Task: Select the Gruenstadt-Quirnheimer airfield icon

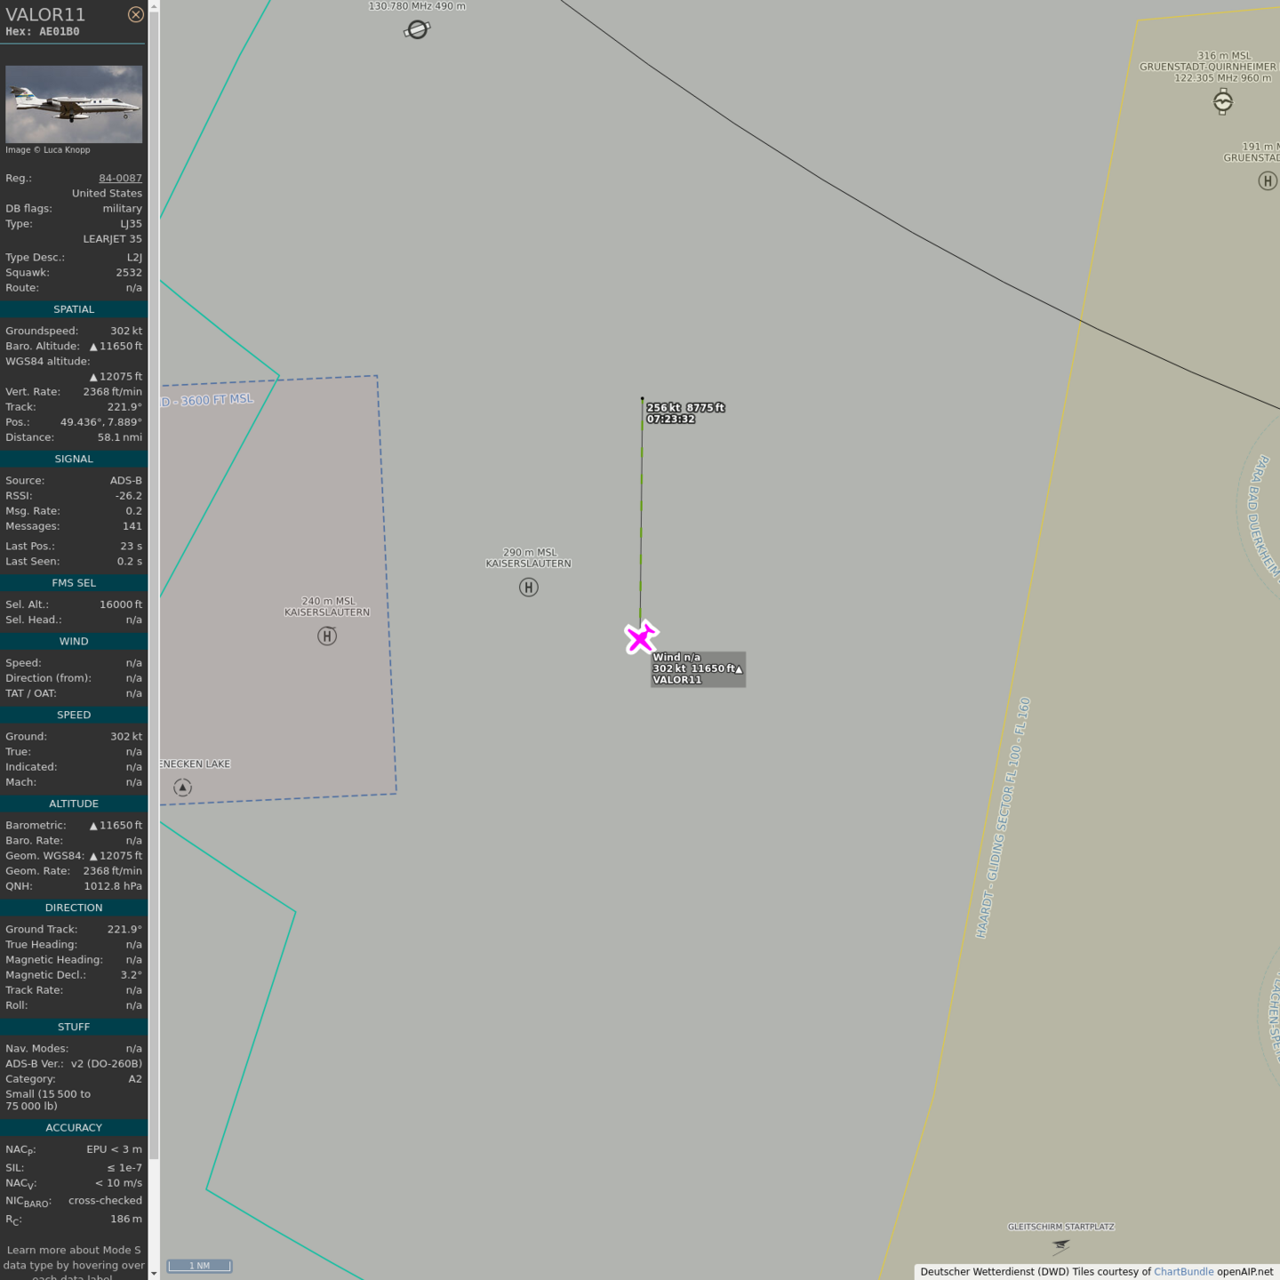Action: 1223,102
